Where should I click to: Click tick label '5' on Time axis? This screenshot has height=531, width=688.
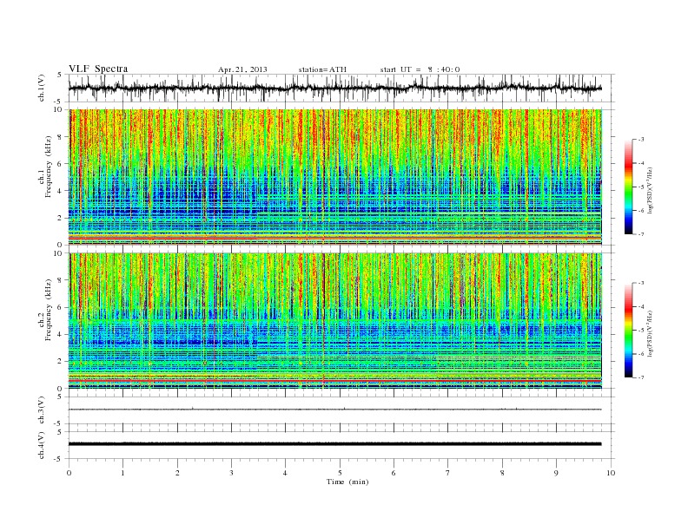coord(340,473)
